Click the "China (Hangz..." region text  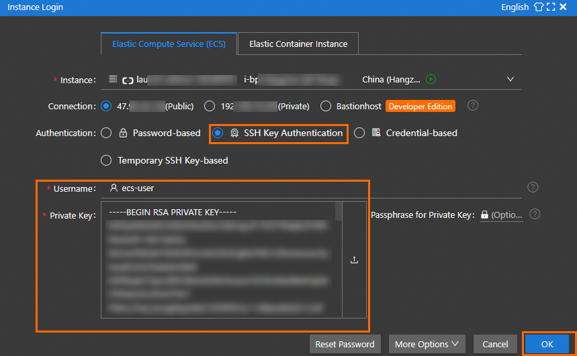[391, 79]
